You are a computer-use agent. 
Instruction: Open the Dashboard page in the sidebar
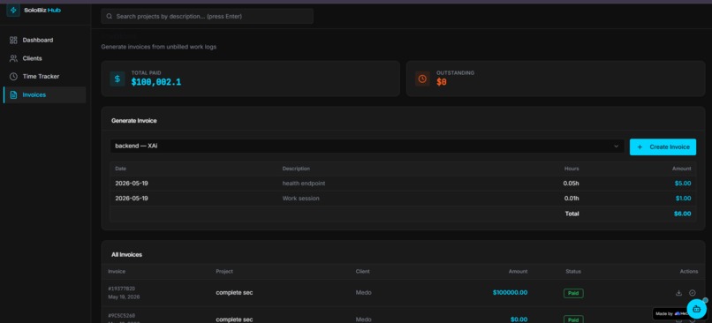click(x=44, y=40)
